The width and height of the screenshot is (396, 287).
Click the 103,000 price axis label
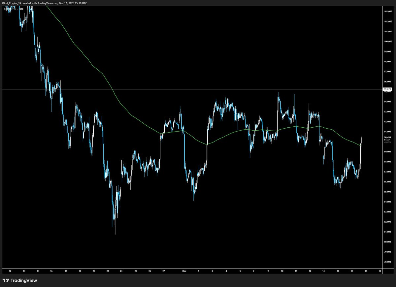(387, 12)
